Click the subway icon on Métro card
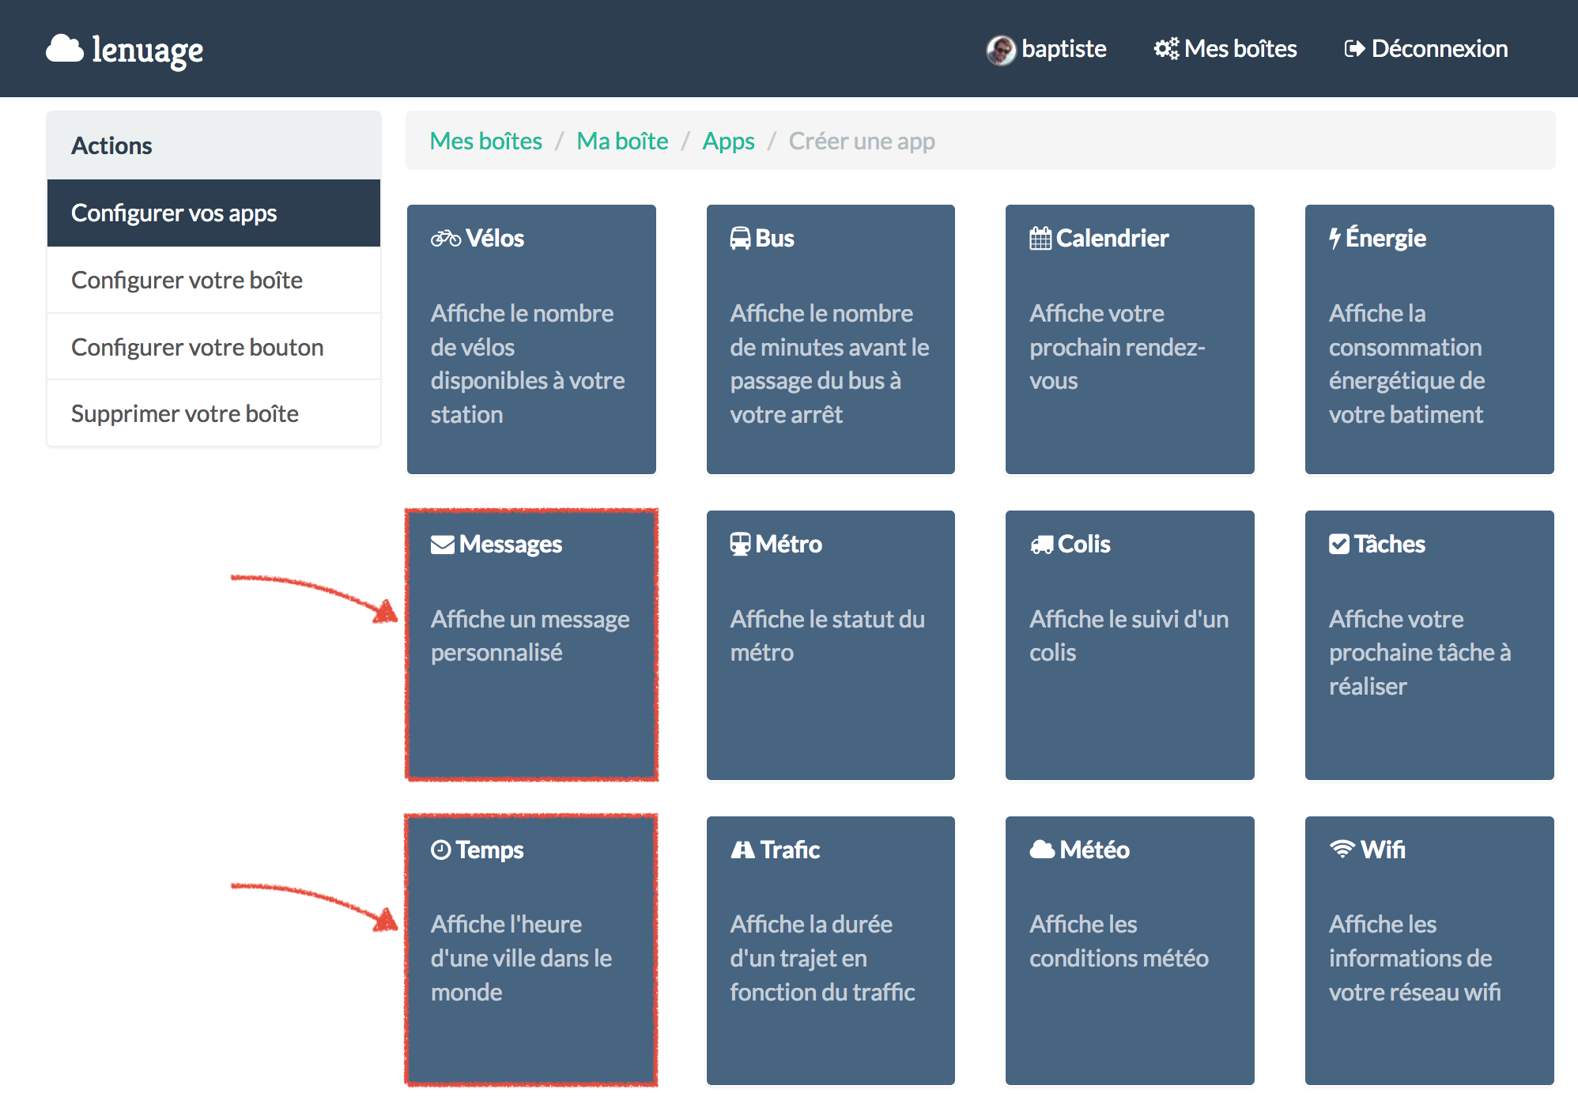The height and width of the screenshot is (1108, 1578). point(740,545)
